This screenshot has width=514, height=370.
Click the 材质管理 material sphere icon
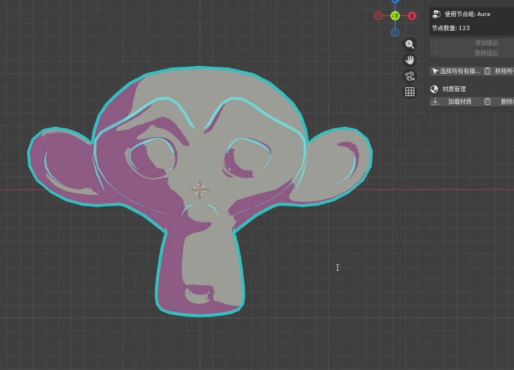pos(434,89)
